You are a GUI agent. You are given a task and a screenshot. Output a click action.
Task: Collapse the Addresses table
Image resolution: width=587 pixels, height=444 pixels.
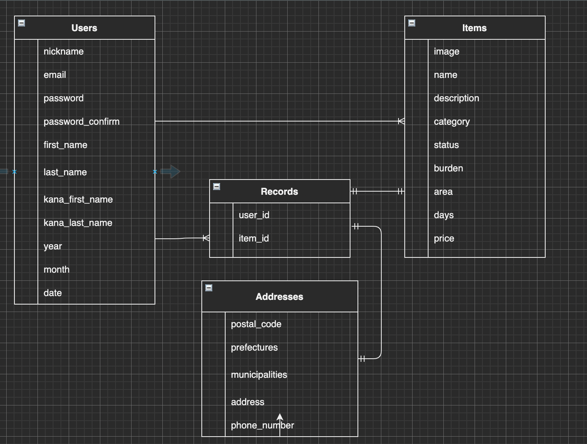click(x=209, y=288)
